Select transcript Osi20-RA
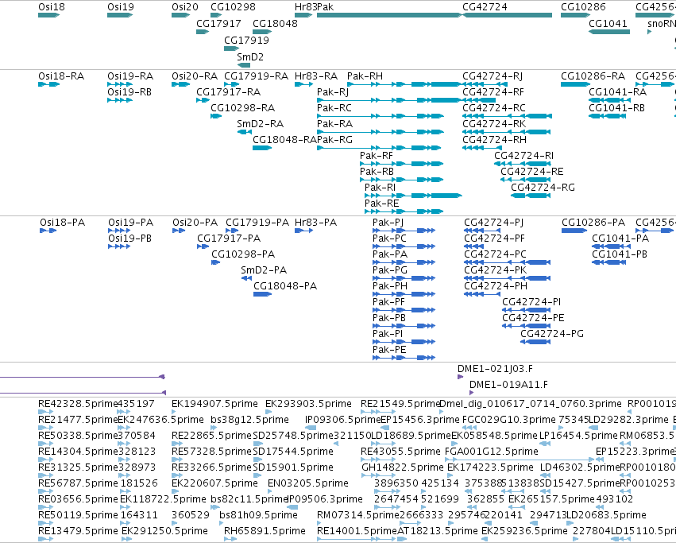 [195, 76]
